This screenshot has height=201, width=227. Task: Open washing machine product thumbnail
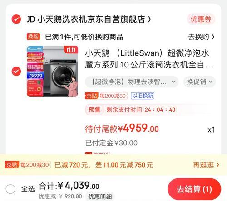point(52,71)
